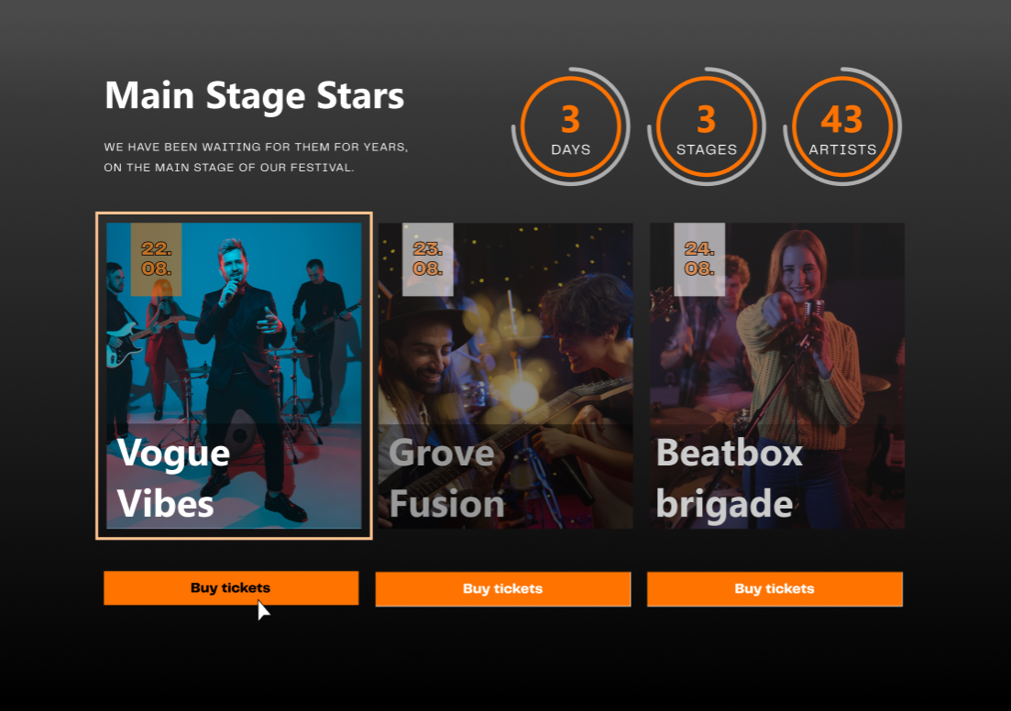Click the 3 STAGES circular counter
Viewport: 1011px width, 711px height.
click(707, 126)
